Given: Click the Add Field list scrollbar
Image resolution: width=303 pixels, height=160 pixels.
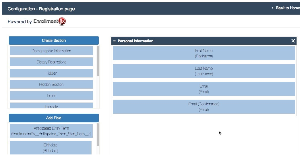Looking at the screenshot, I should (x=98, y=135).
